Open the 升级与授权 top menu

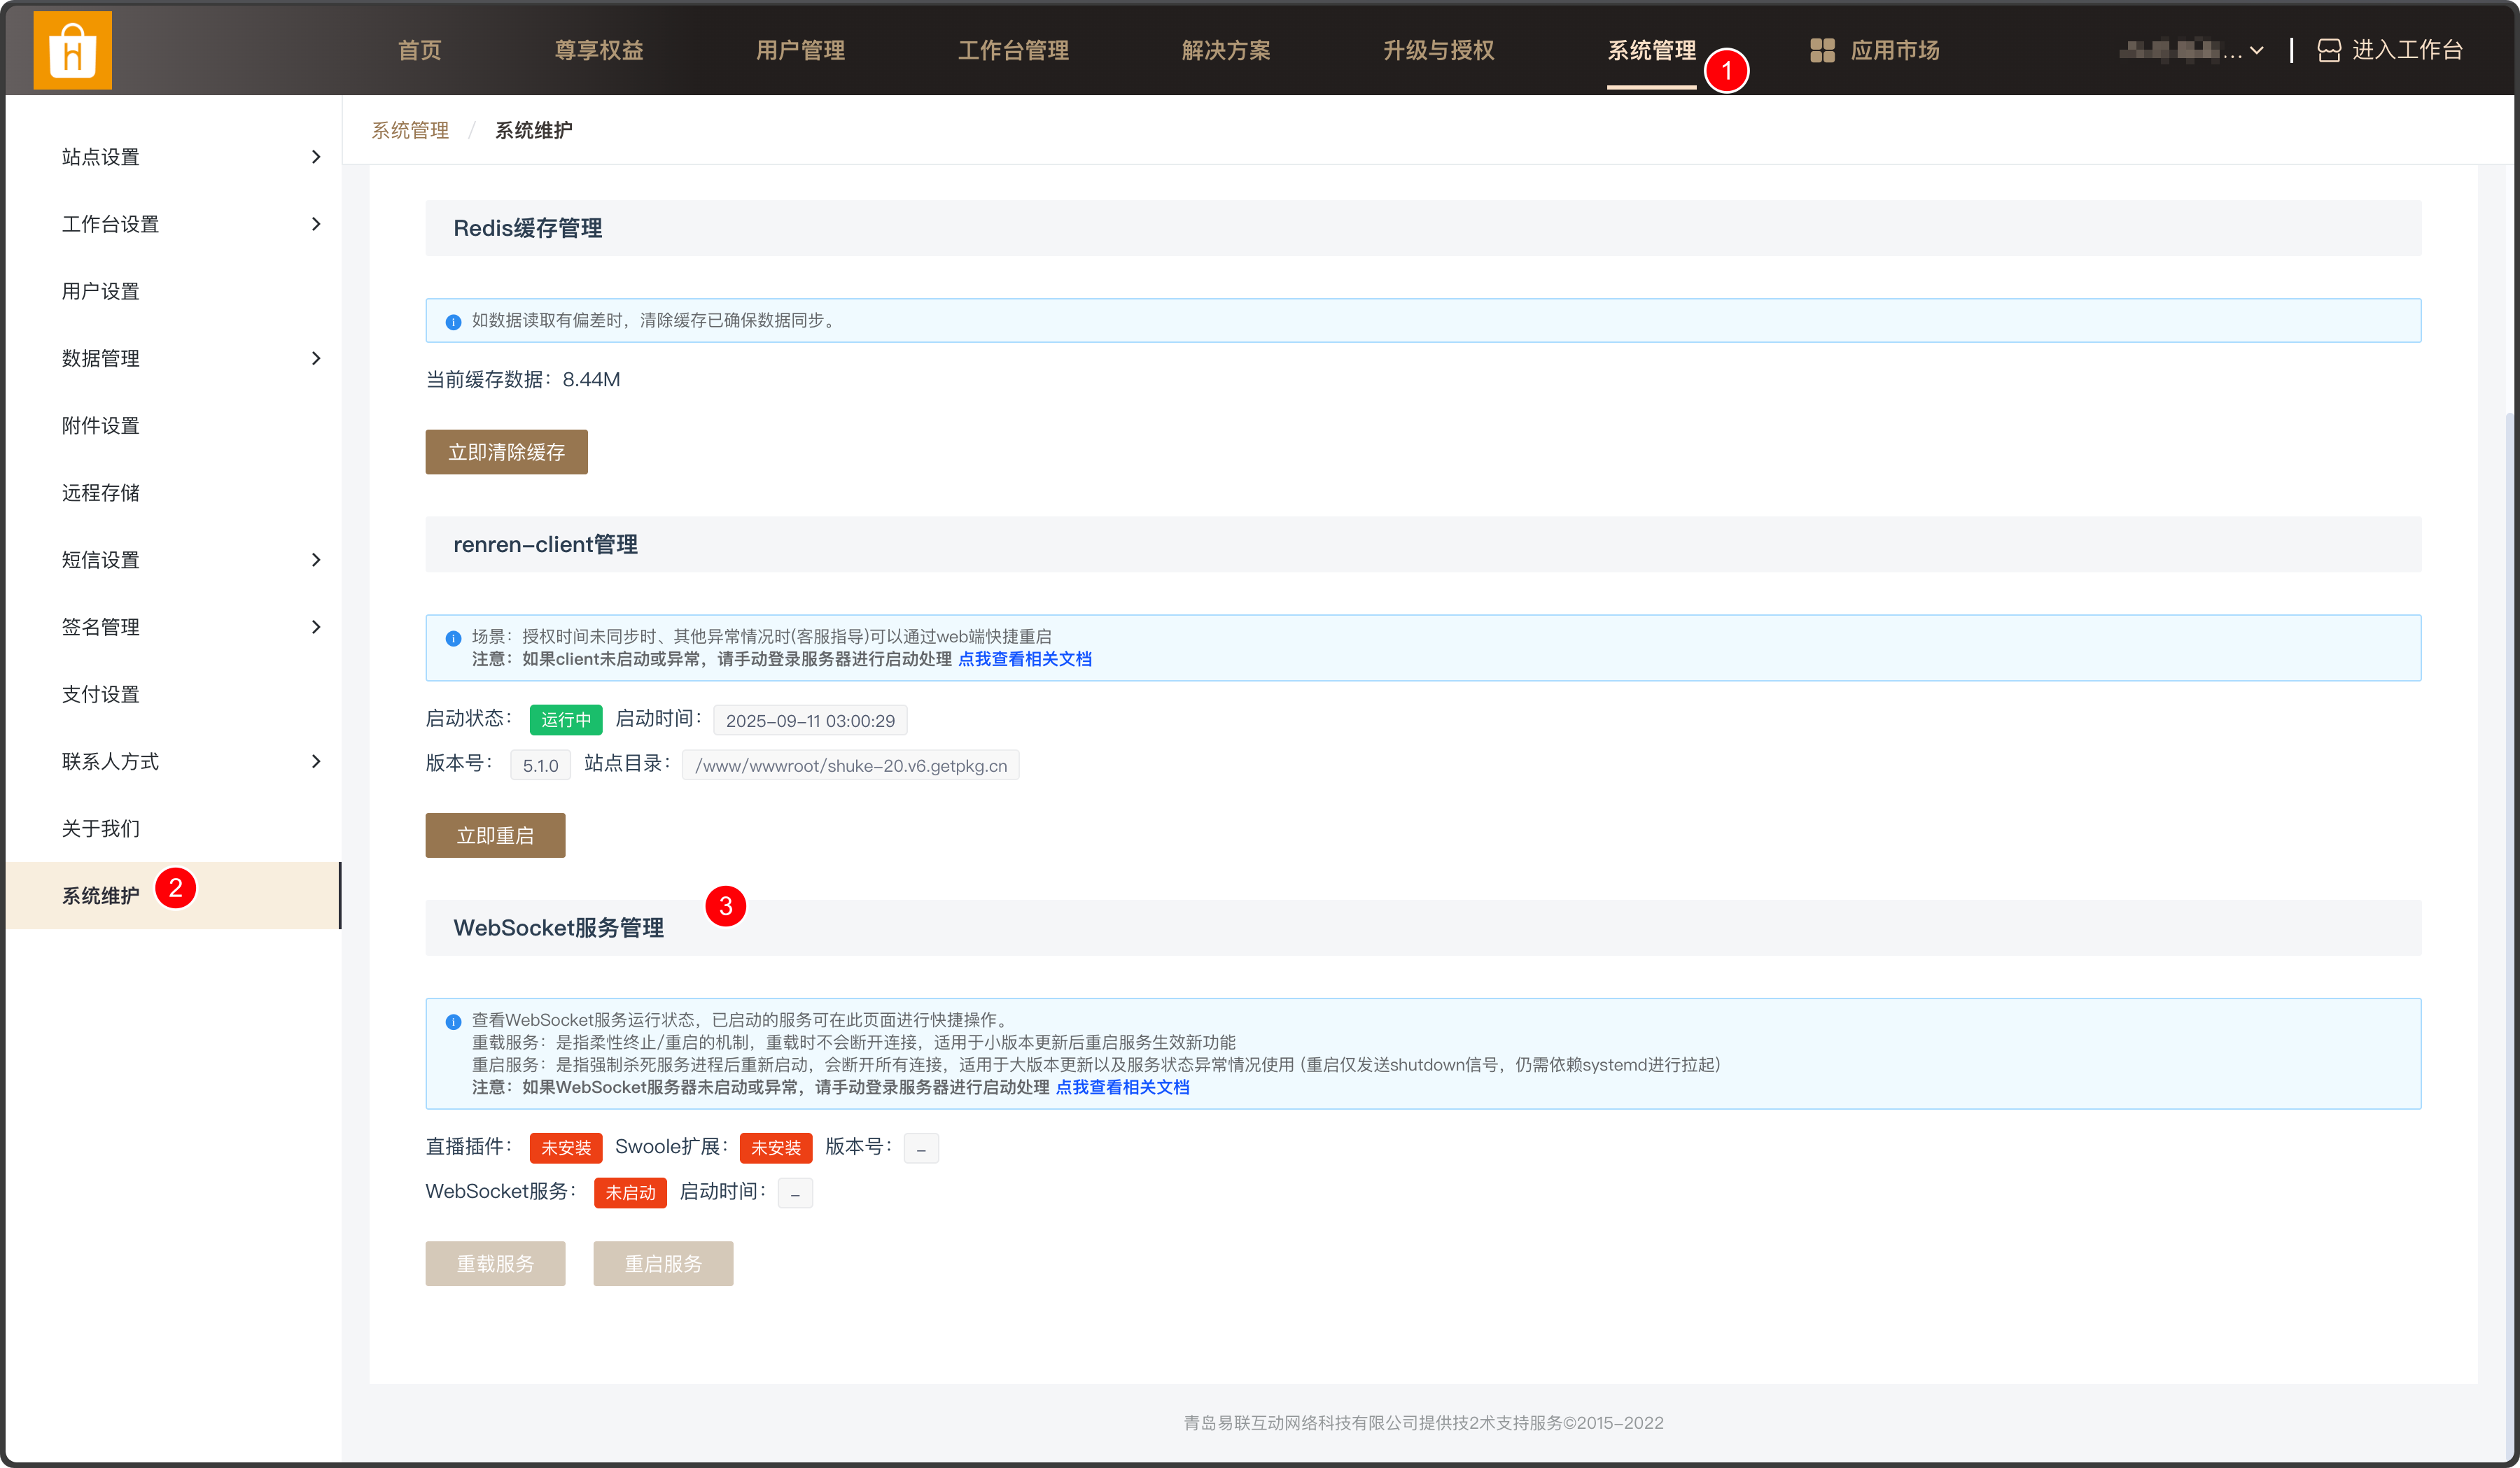pos(1438,50)
